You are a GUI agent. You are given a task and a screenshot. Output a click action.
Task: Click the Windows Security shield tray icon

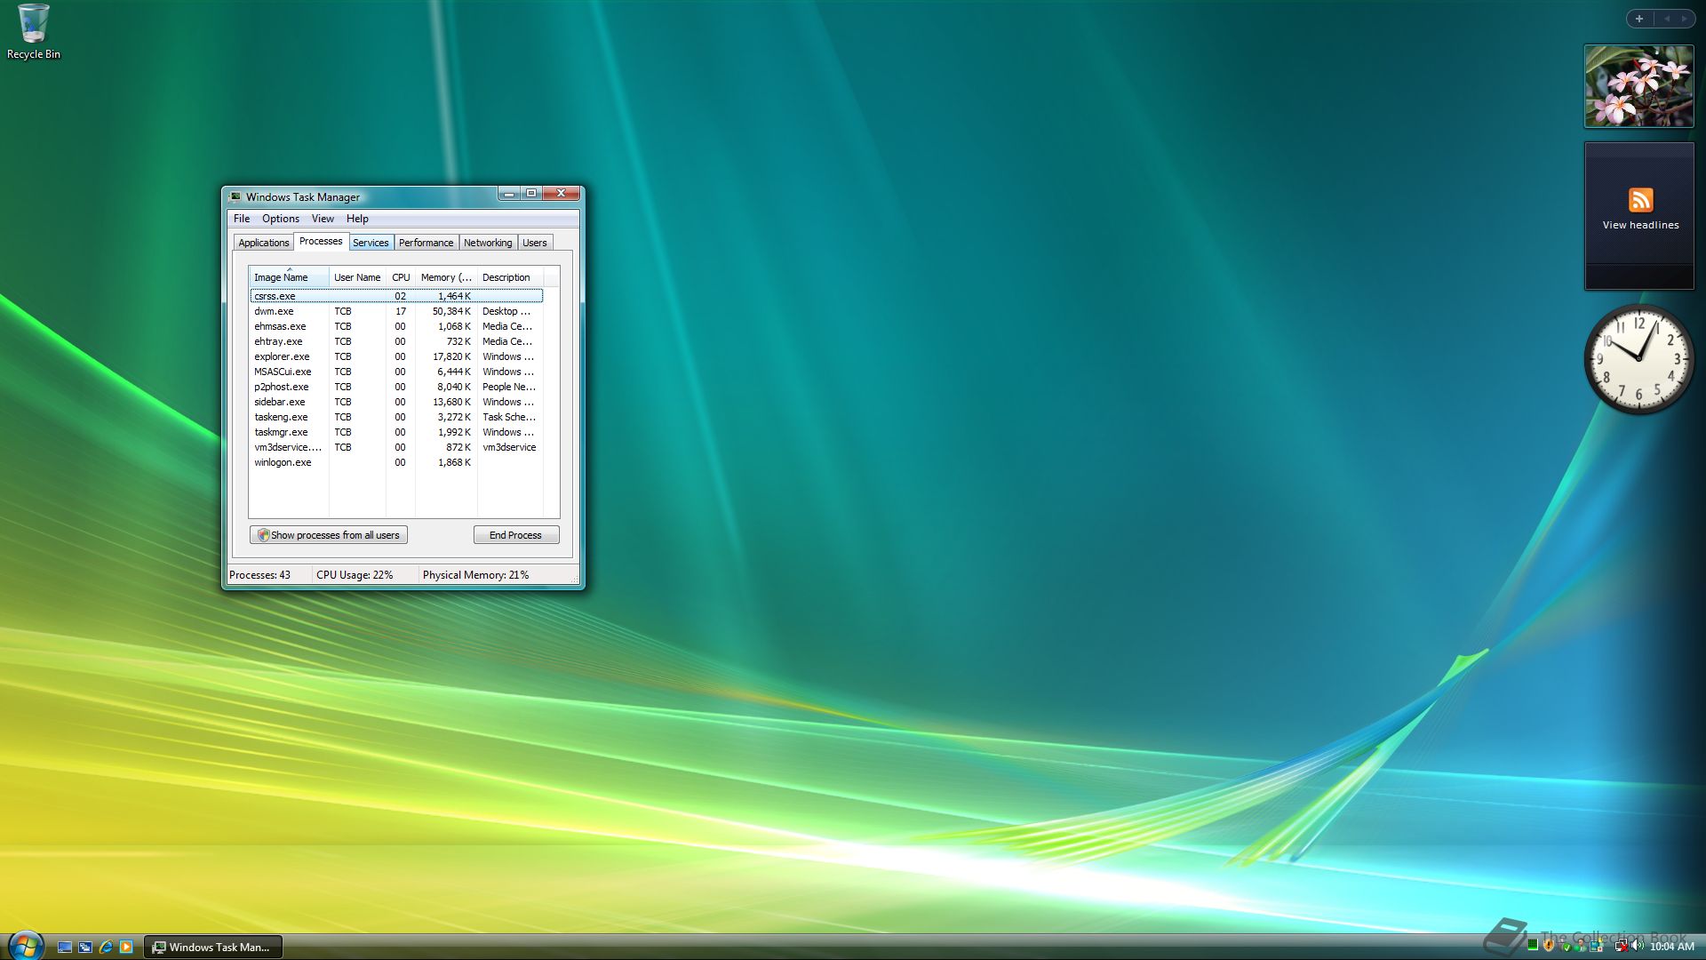pyautogui.click(x=1549, y=945)
